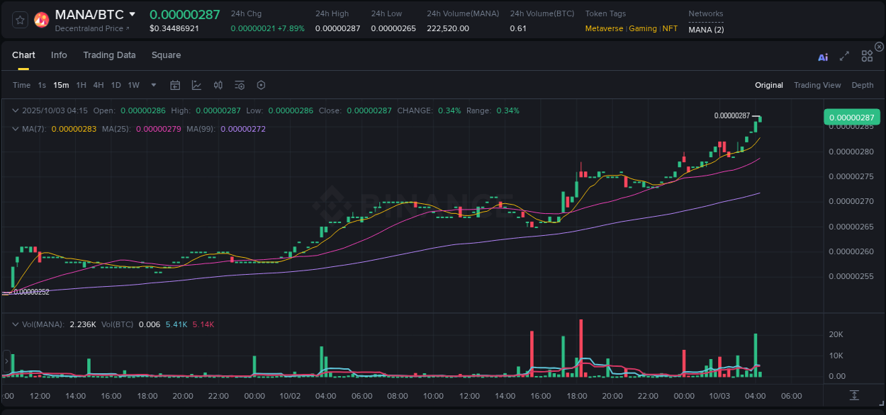Open chart settings via the hexagon icon
Image resolution: width=886 pixels, height=415 pixels.
pos(261,85)
